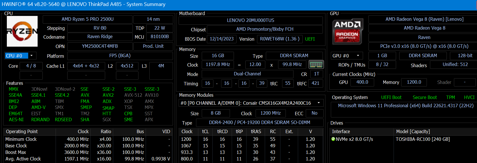Screen dimensions: 477x163
Task: Select the TOSHIBA-RC100 drive entry
Action: (423, 139)
